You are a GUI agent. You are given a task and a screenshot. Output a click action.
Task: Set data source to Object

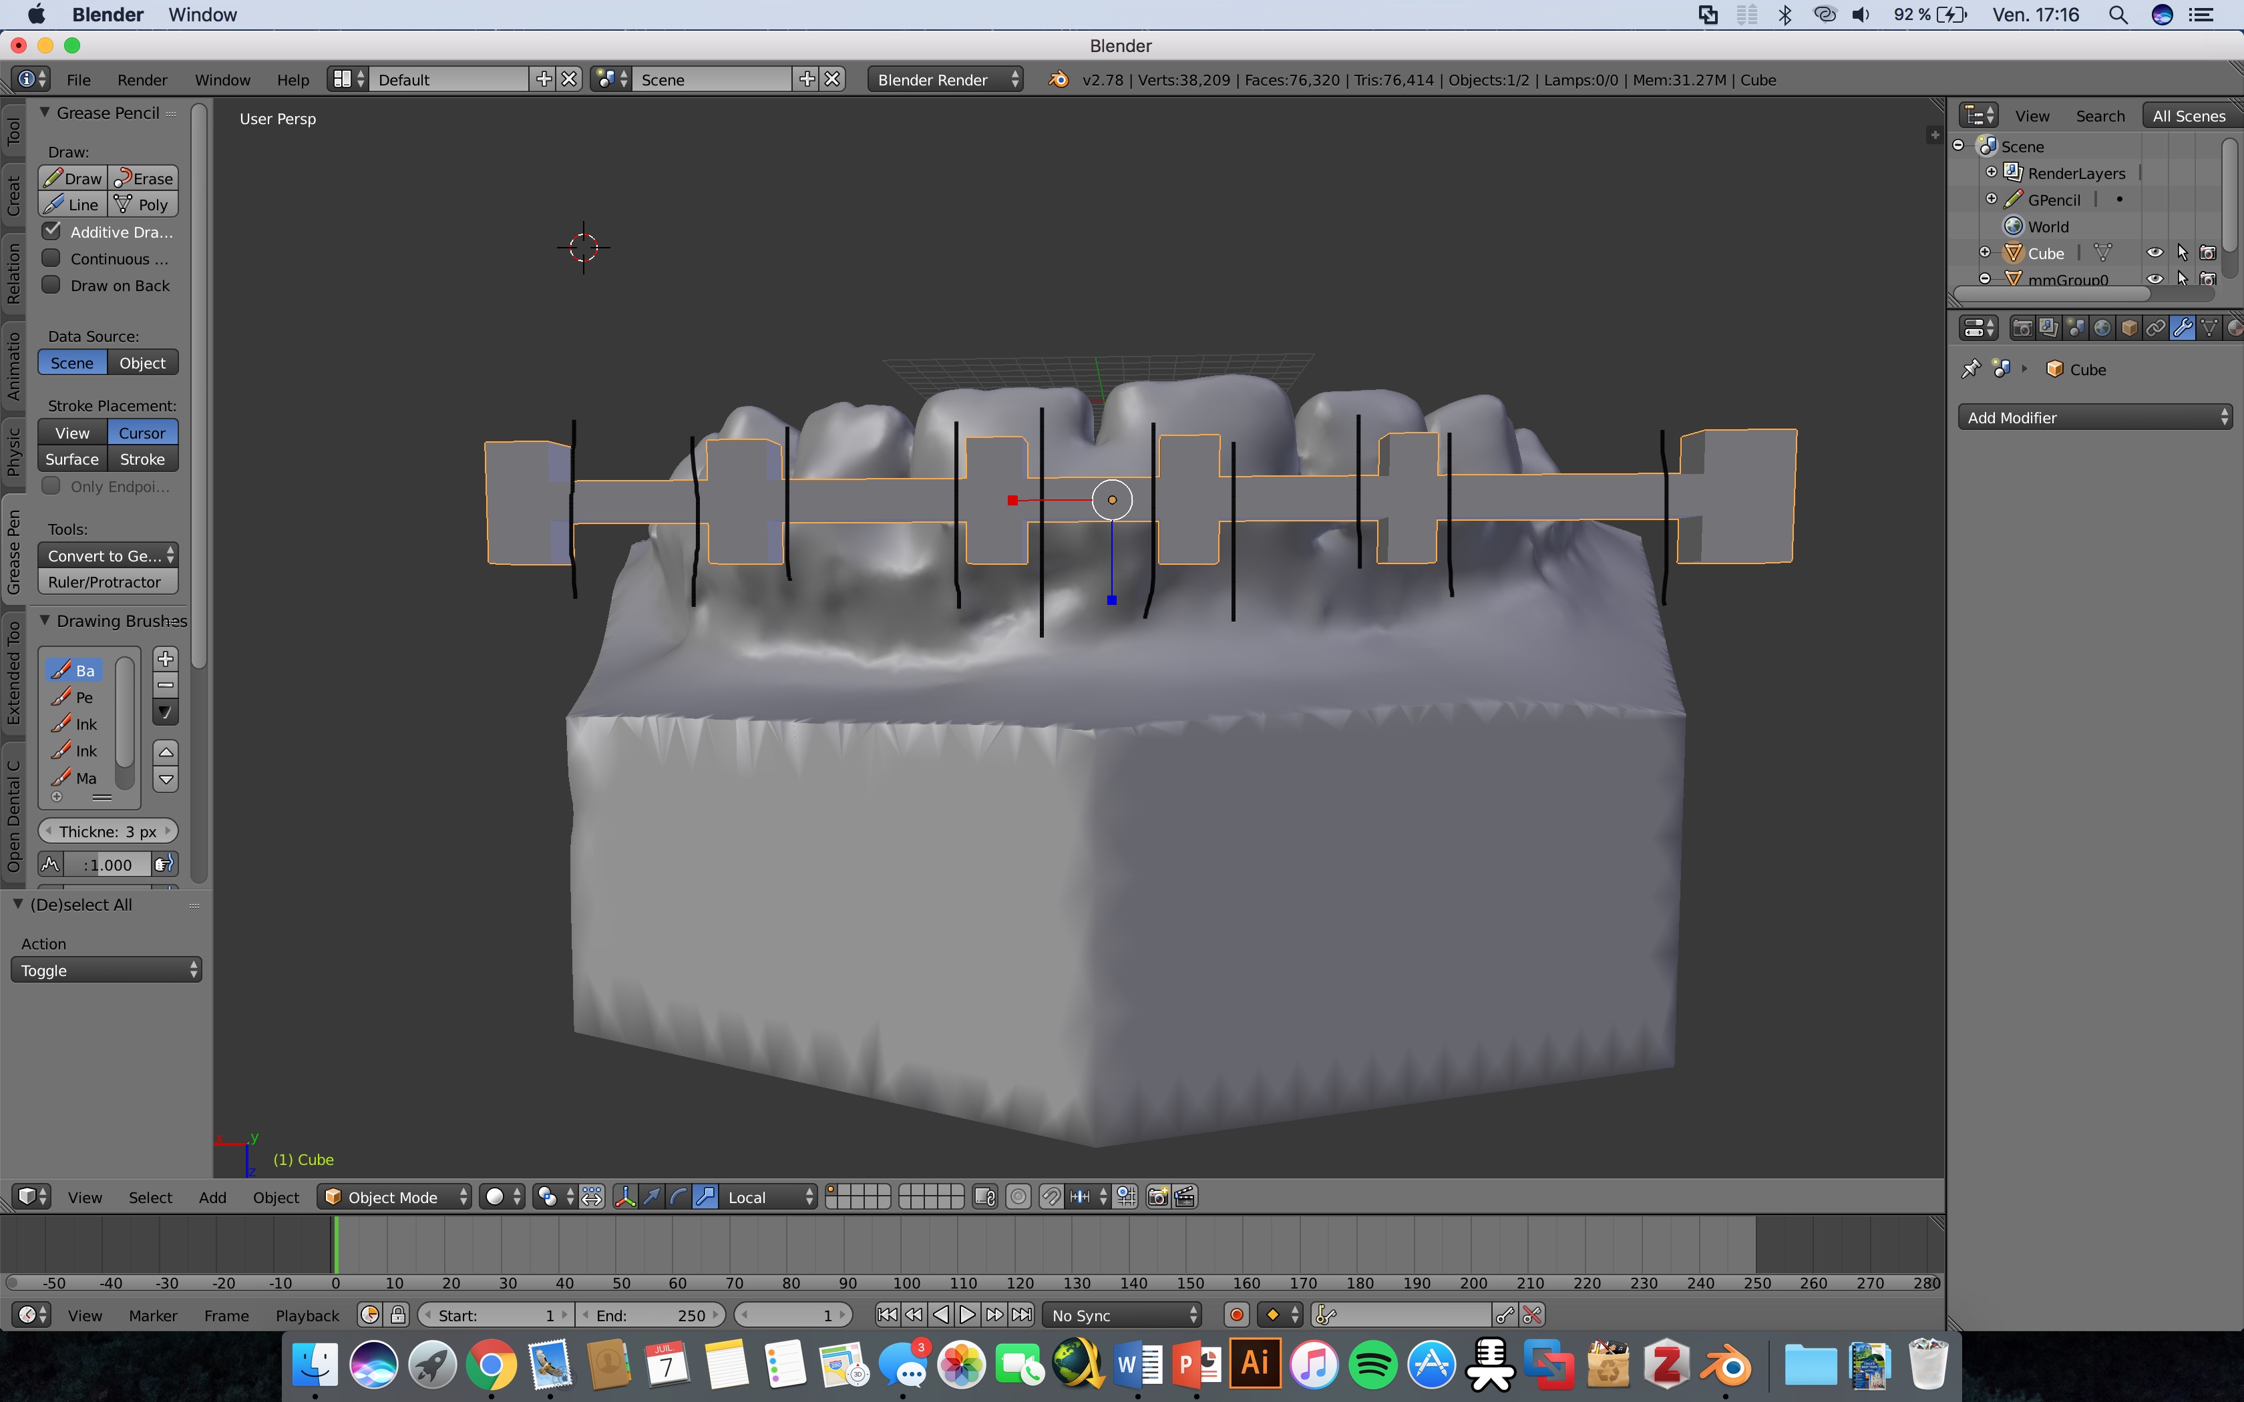coord(143,363)
